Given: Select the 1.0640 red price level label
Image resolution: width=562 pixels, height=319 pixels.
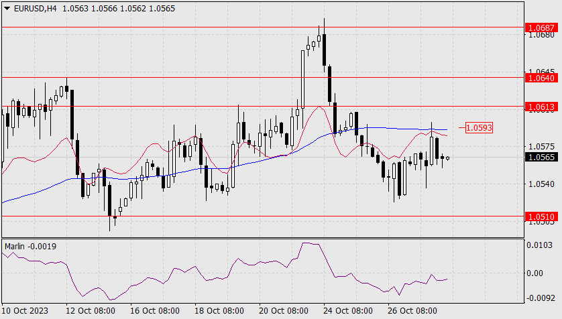Looking at the screenshot, I should 541,78.
